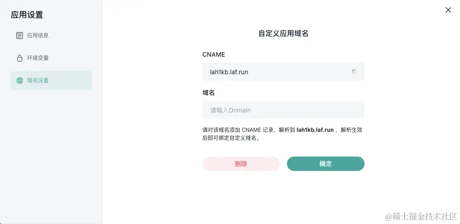Click the 稀土掘金技术社区 watermark
The width and height of the screenshot is (460, 224).
(x=421, y=217)
